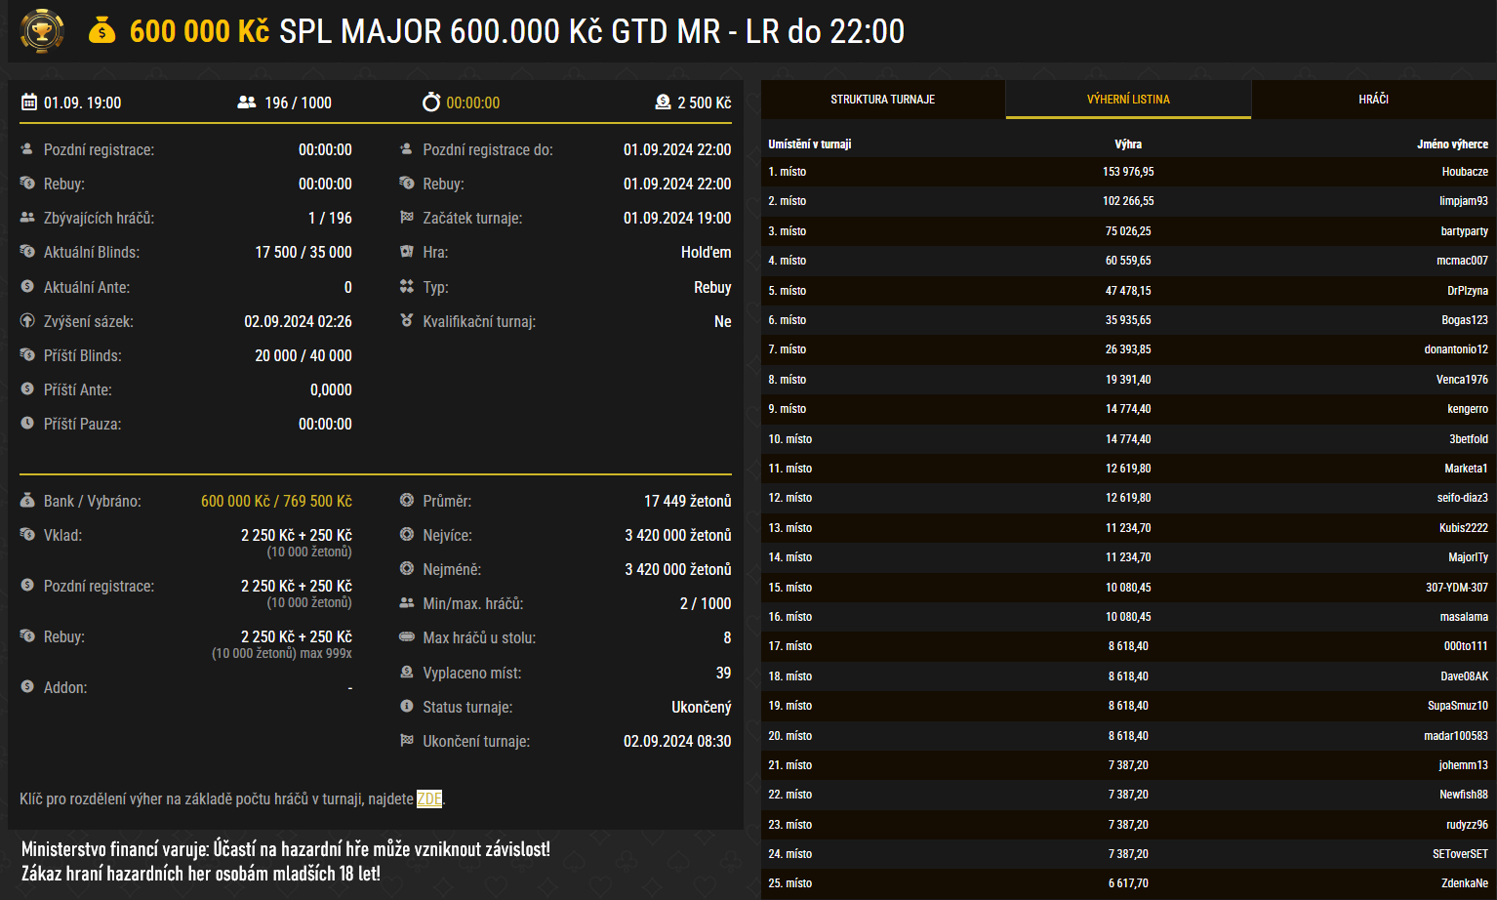Select winner Houbacze in 1. místo row
Viewport: 1497px width, 900px height.
pyautogui.click(x=1465, y=172)
